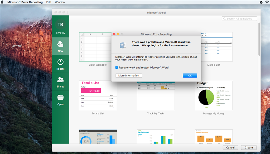This screenshot has height=154, width=270.
Task: Select the Total a List template thumbnail
Action: click(x=98, y=95)
